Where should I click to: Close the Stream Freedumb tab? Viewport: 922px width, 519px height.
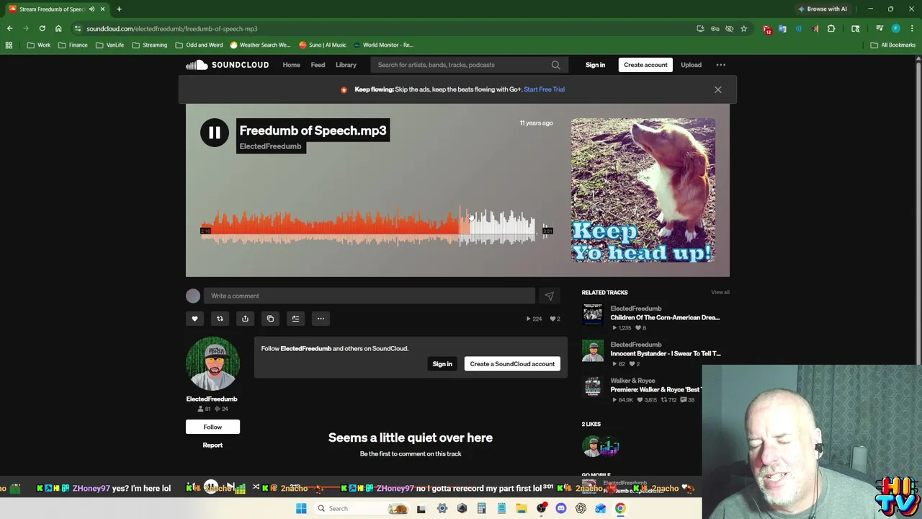(x=102, y=9)
